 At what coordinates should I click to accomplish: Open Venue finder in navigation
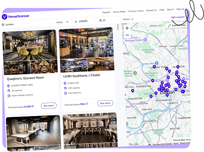(119, 12)
